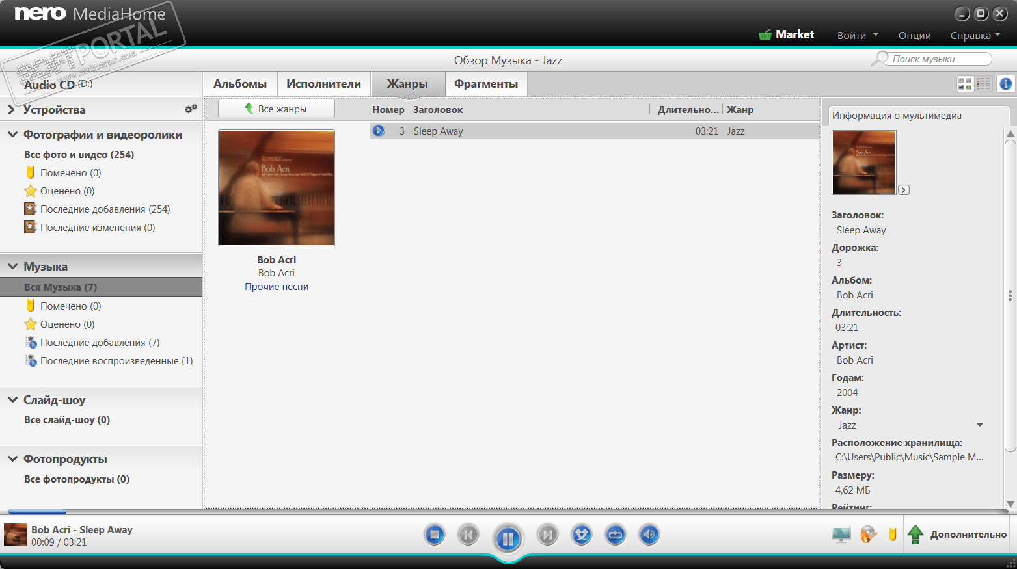Click the play icon on the Sleep Away row
Screen dimensions: 1017x569
point(379,131)
